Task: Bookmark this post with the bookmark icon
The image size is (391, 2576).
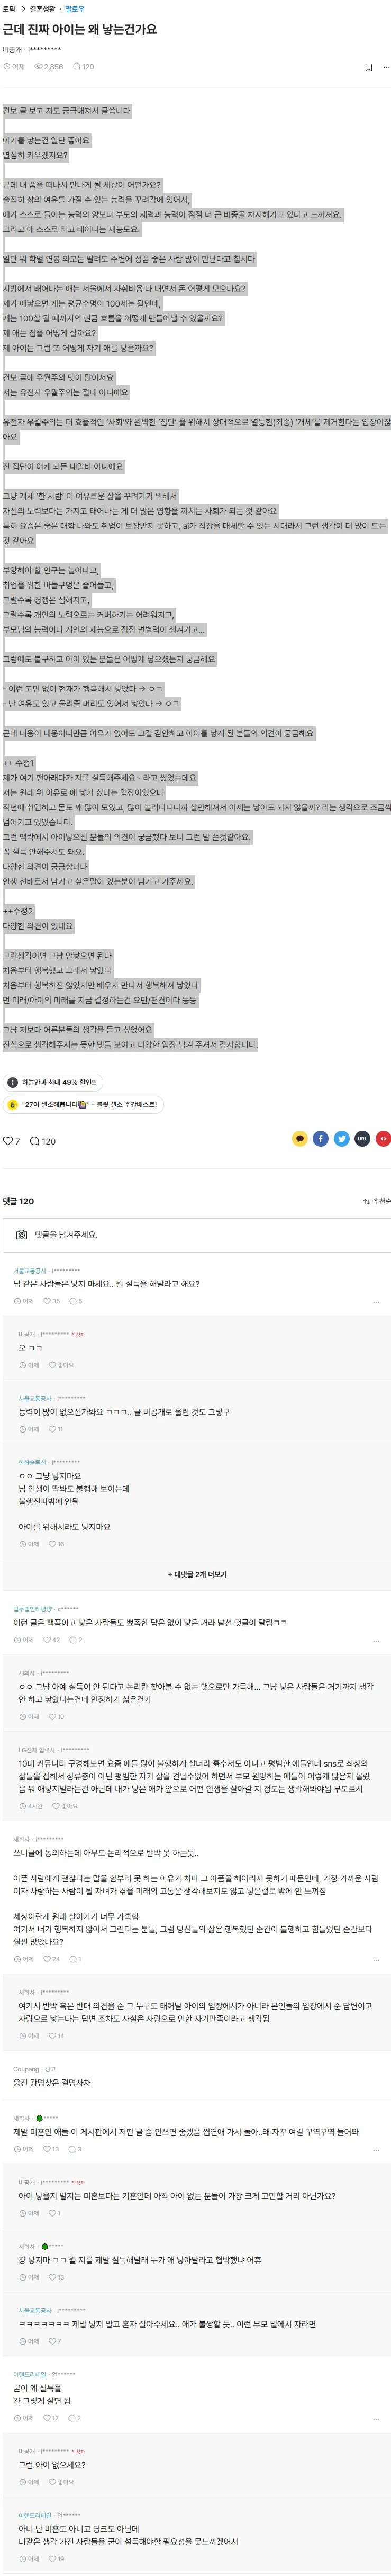Action: (368, 67)
